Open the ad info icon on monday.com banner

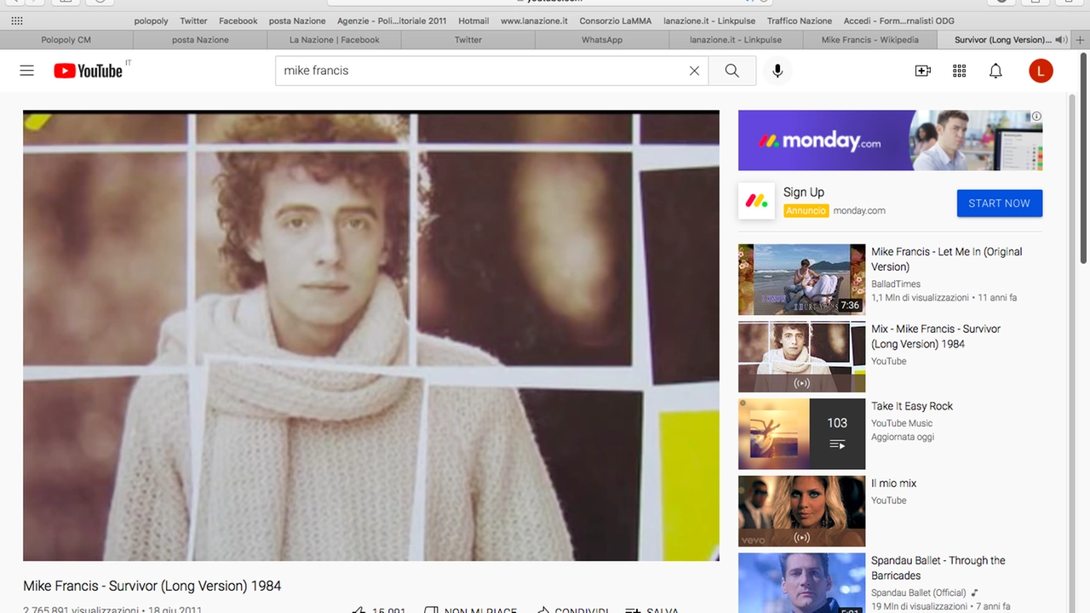click(x=1036, y=117)
